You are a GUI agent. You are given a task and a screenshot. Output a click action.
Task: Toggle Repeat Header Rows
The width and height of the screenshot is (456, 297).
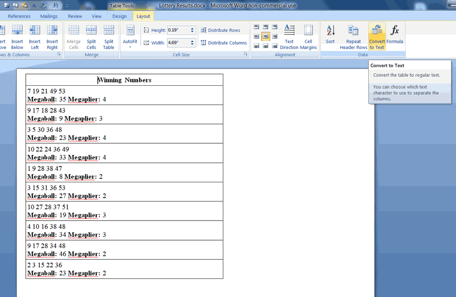tap(353, 37)
